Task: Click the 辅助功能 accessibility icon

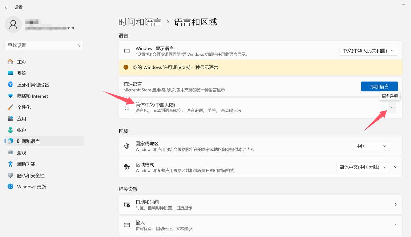Action: pyautogui.click(x=10, y=164)
